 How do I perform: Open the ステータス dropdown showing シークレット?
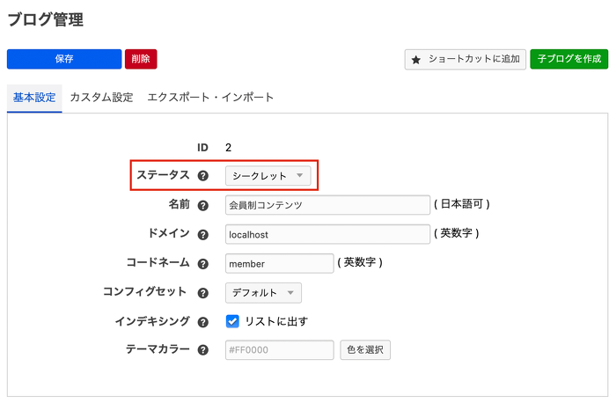point(268,176)
